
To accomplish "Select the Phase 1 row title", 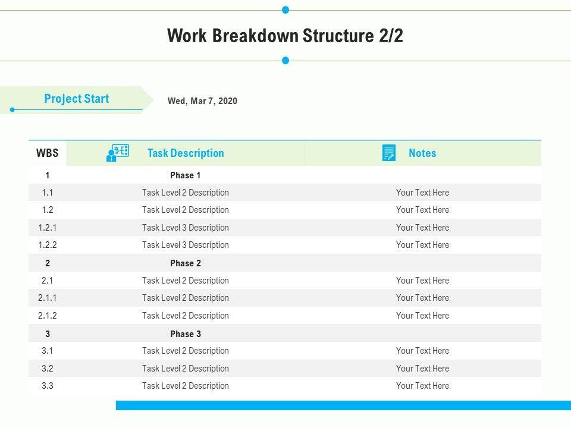I will 186,175.
